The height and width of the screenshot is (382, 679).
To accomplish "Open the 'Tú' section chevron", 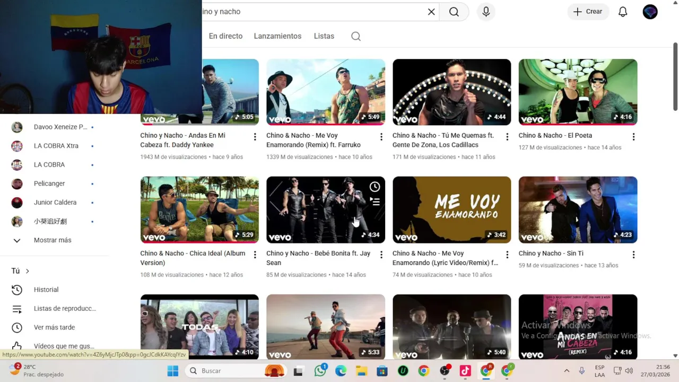I will pyautogui.click(x=27, y=271).
